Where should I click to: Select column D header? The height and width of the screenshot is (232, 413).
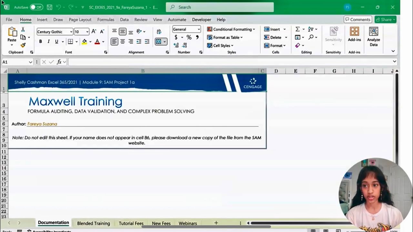pyautogui.click(x=276, y=71)
